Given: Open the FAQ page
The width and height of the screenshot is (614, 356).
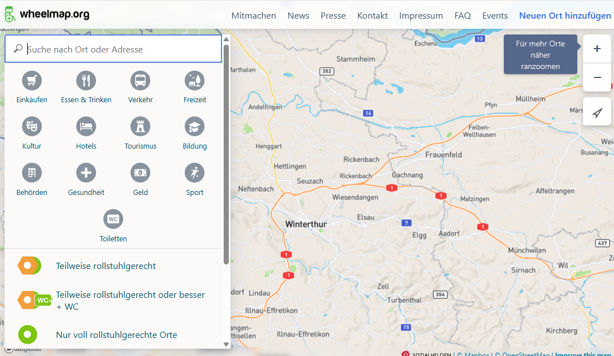Looking at the screenshot, I should pyautogui.click(x=463, y=16).
